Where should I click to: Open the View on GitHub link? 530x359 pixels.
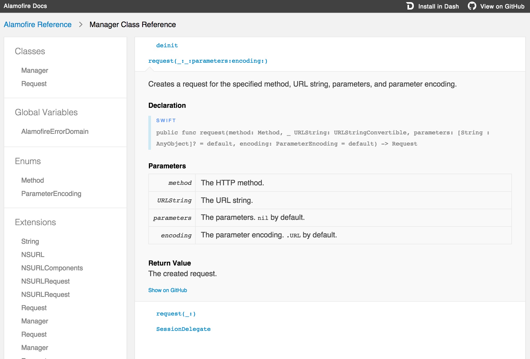(x=502, y=6)
